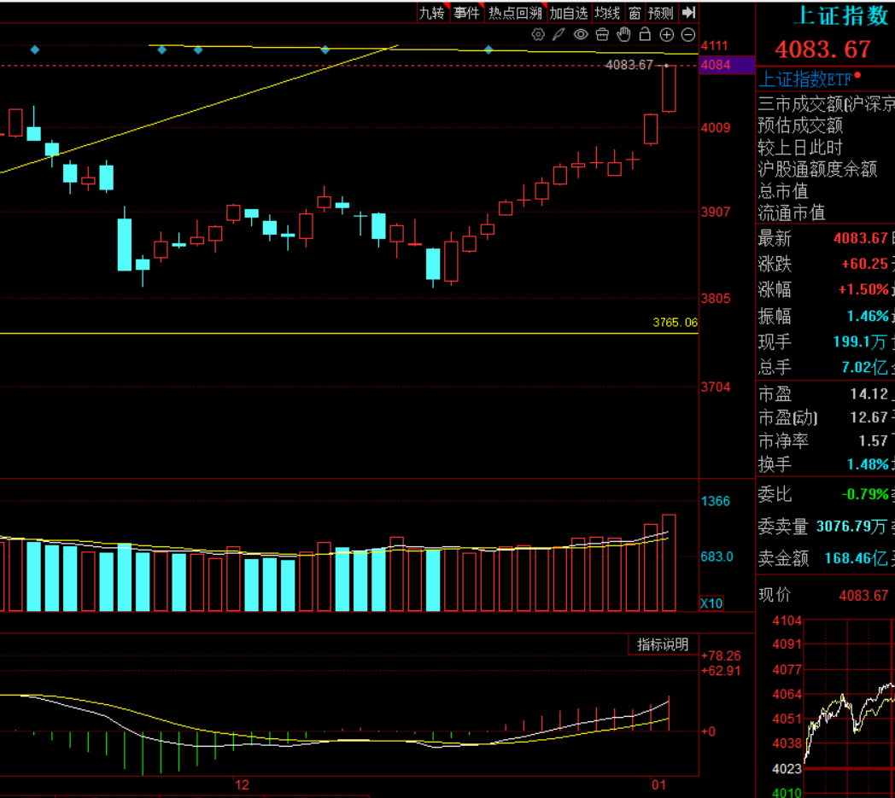Open chart settings gear icon
Image resolution: width=895 pixels, height=798 pixels.
538,34
